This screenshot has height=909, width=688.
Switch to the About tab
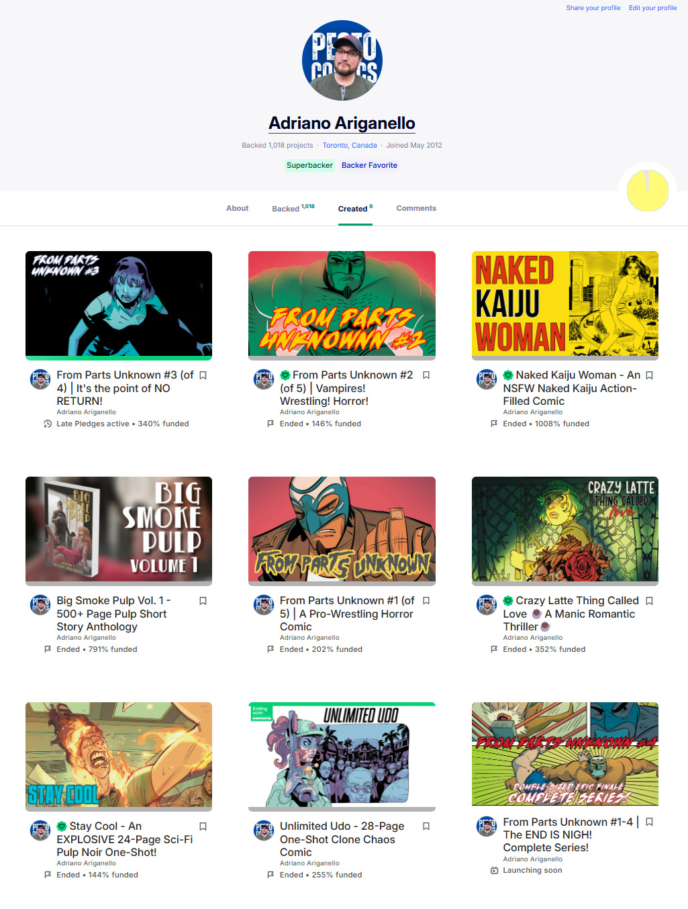coord(238,208)
